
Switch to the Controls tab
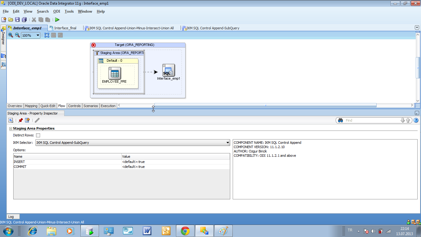click(74, 106)
